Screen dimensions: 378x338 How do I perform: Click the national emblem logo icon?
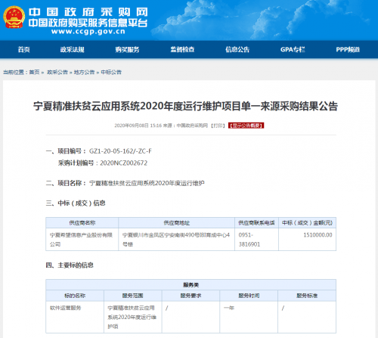pos(14,17)
